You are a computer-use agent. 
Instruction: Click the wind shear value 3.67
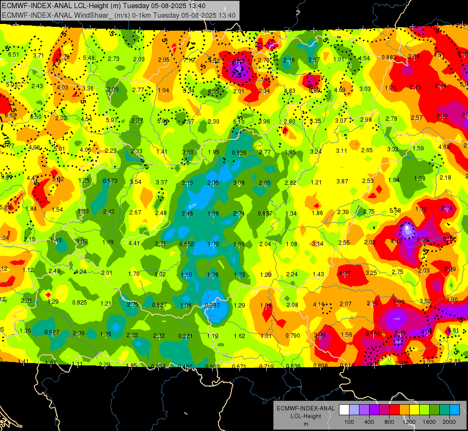pos(314,60)
